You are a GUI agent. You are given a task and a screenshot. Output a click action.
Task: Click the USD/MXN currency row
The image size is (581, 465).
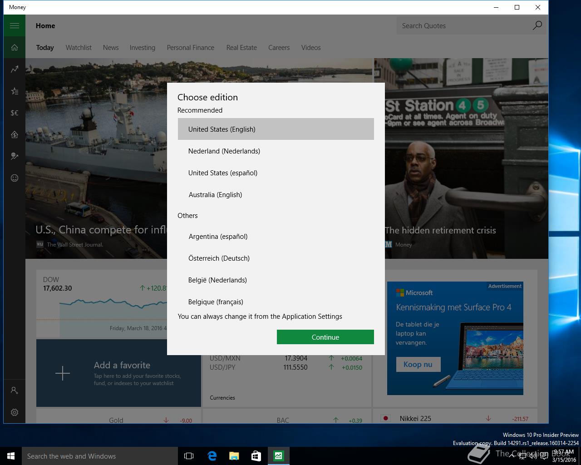(x=286, y=358)
